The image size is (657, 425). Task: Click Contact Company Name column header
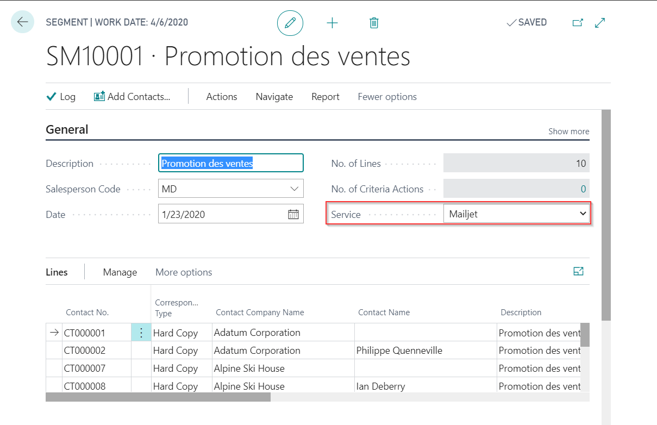(x=260, y=312)
